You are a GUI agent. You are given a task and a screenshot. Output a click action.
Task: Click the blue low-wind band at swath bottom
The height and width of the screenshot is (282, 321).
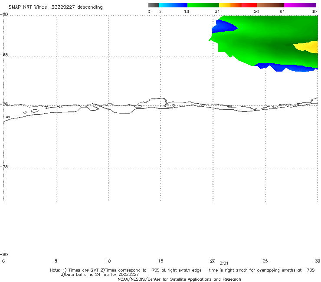click(287, 67)
